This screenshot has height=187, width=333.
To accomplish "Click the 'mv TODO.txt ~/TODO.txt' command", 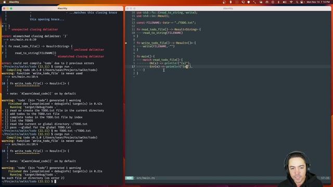I will coord(72,131).
